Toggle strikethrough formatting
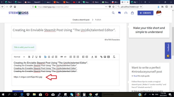The height and width of the screenshot is (97, 174). pos(40,57)
